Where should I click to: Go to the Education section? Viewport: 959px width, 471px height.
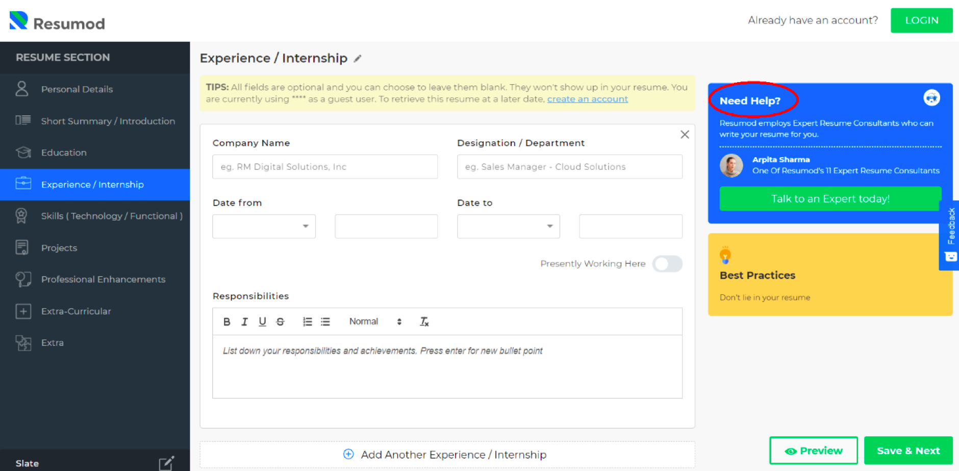[95, 153]
